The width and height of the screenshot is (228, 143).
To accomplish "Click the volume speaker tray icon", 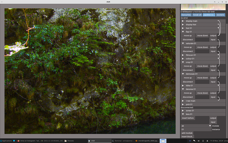I will click(199, 141).
